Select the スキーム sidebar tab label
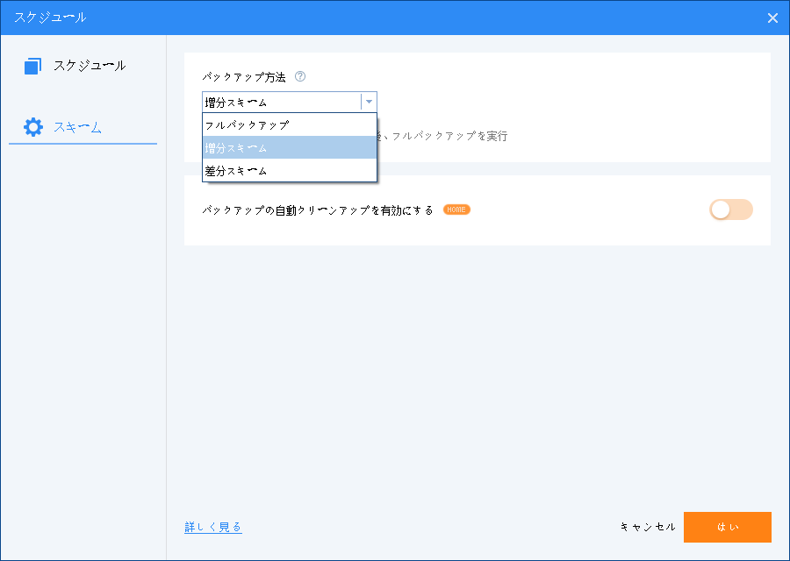 pyautogui.click(x=77, y=127)
